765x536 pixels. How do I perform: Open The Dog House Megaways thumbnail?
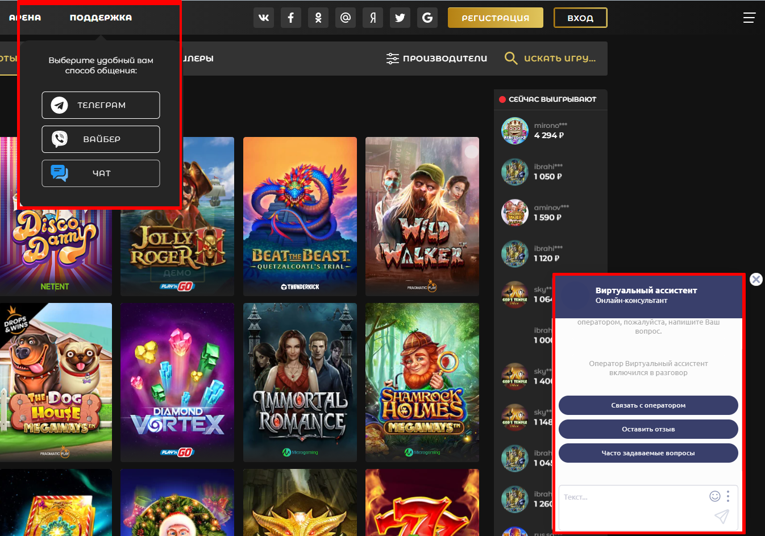(x=56, y=383)
